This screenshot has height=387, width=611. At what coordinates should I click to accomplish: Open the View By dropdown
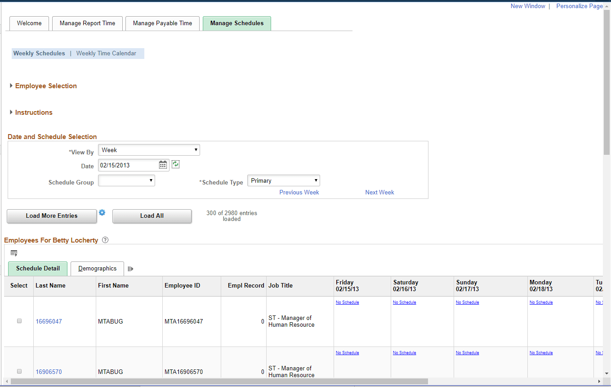[149, 149]
